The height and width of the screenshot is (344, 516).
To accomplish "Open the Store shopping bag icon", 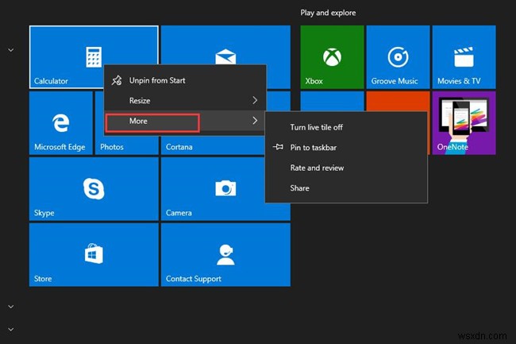I will (x=94, y=253).
